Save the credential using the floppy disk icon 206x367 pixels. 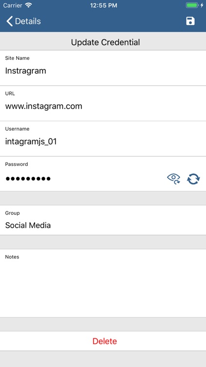click(x=190, y=21)
